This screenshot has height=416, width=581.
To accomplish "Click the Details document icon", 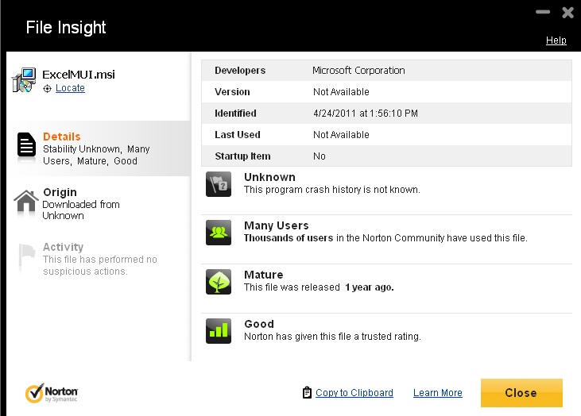I will point(27,145).
